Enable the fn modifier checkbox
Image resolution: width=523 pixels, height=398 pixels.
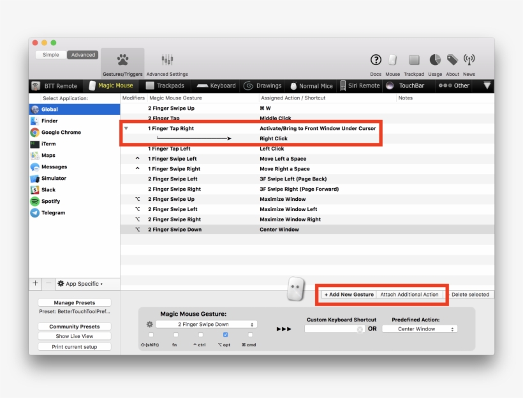(x=176, y=335)
